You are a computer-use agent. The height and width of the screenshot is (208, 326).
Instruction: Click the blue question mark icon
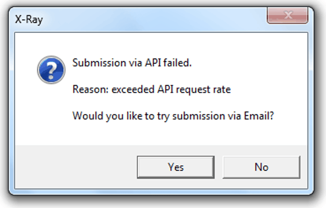(51, 70)
